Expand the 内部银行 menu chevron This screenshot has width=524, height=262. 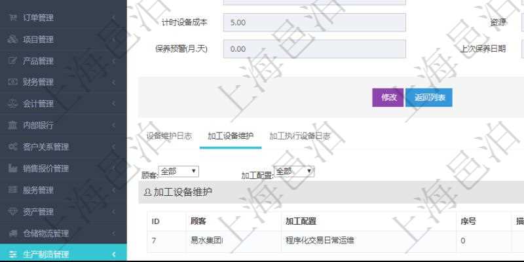pyautogui.click(x=113, y=125)
